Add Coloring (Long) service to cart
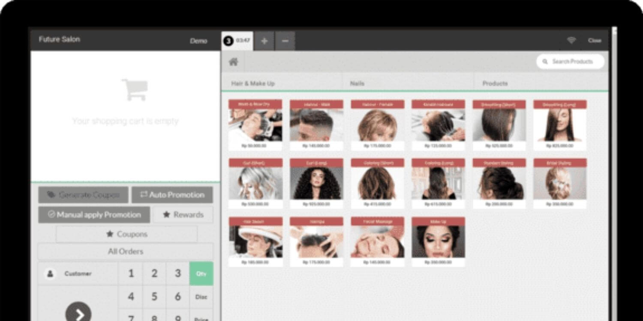The height and width of the screenshot is (321, 643). pyautogui.click(x=439, y=184)
